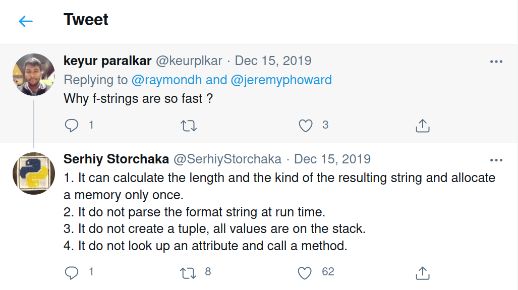Open the @SerhiyStorchaka handle

click(x=227, y=159)
